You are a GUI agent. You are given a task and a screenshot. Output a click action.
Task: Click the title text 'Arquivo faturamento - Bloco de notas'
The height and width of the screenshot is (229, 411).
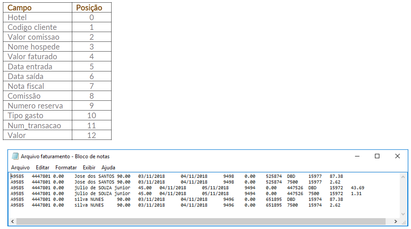pos(65,156)
